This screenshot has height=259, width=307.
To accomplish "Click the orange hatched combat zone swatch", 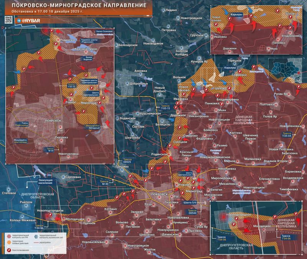I will 9,242.
